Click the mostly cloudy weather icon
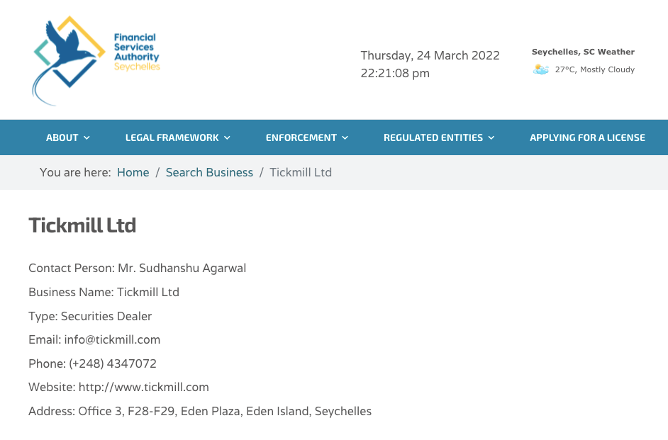Viewport: 668px width, 440px height. (540, 69)
